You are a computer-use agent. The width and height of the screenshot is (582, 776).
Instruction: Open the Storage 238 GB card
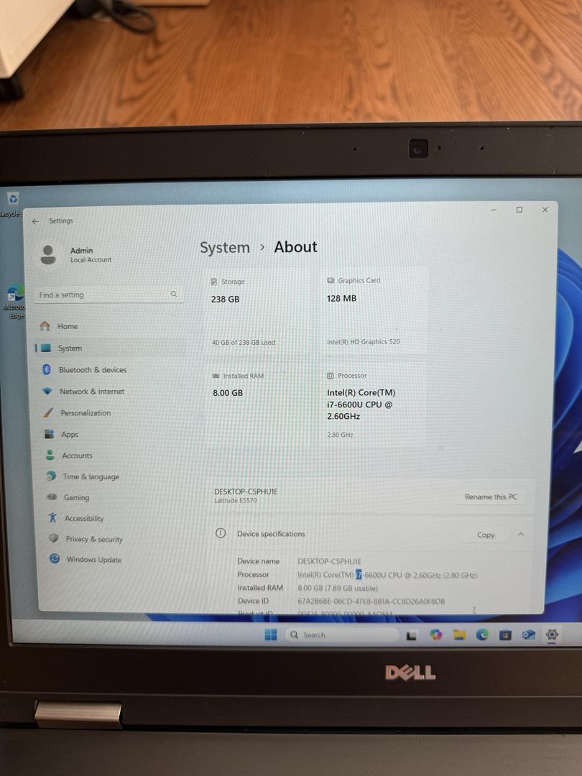click(x=259, y=312)
